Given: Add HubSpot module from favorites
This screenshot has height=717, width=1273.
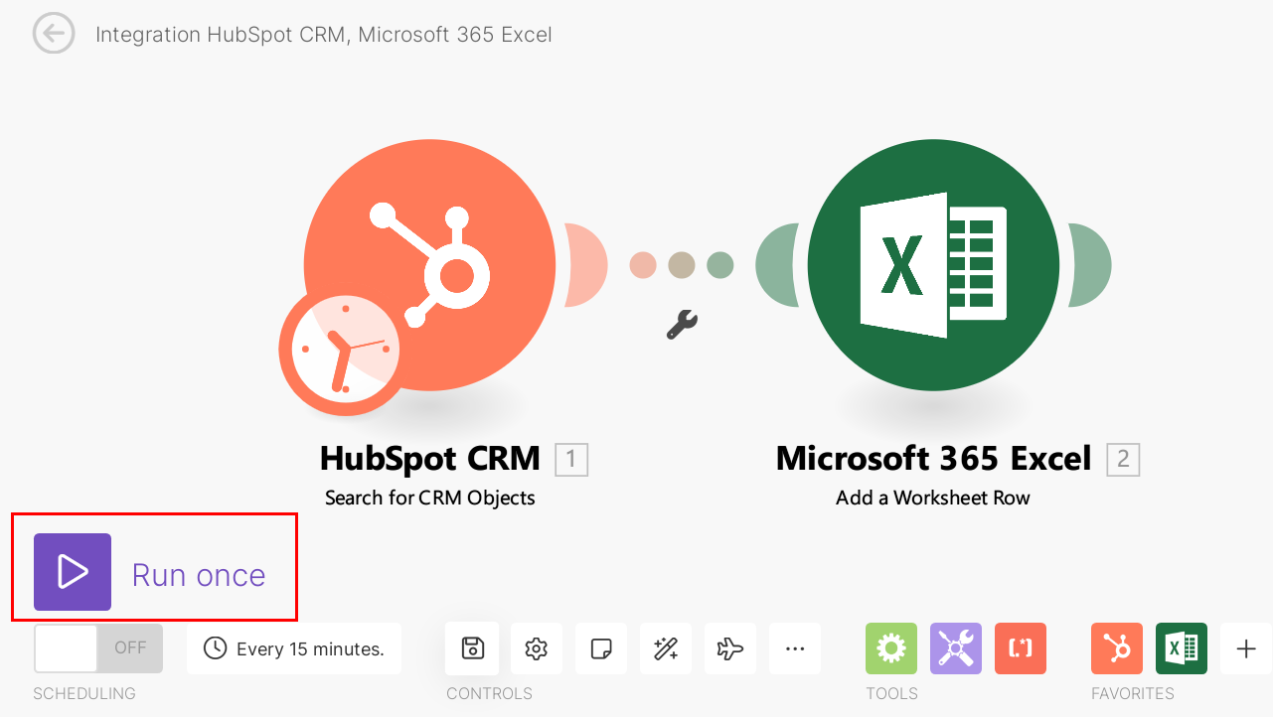Looking at the screenshot, I should pos(1117,648).
